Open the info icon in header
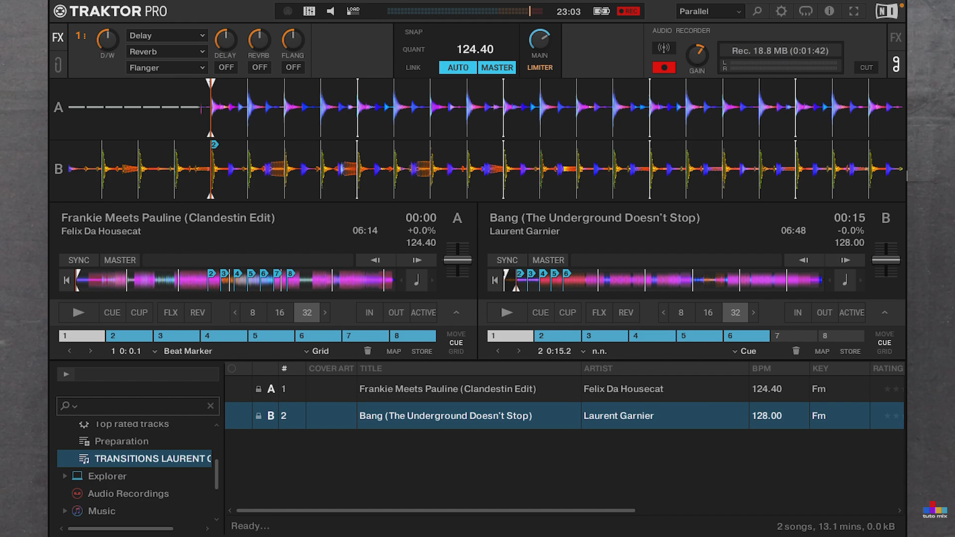The image size is (955, 537). tap(829, 11)
